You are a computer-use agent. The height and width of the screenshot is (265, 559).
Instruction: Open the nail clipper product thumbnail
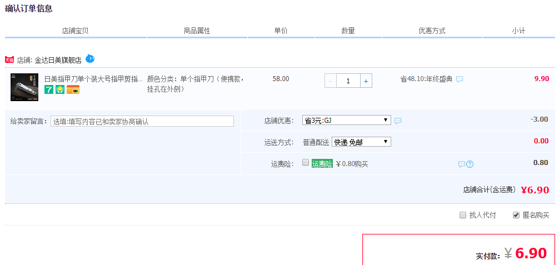pyautogui.click(x=24, y=87)
